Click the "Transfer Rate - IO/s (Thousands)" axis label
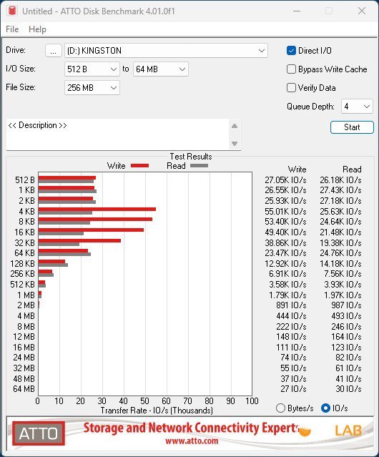Image resolution: width=379 pixels, height=457 pixels. (x=157, y=411)
